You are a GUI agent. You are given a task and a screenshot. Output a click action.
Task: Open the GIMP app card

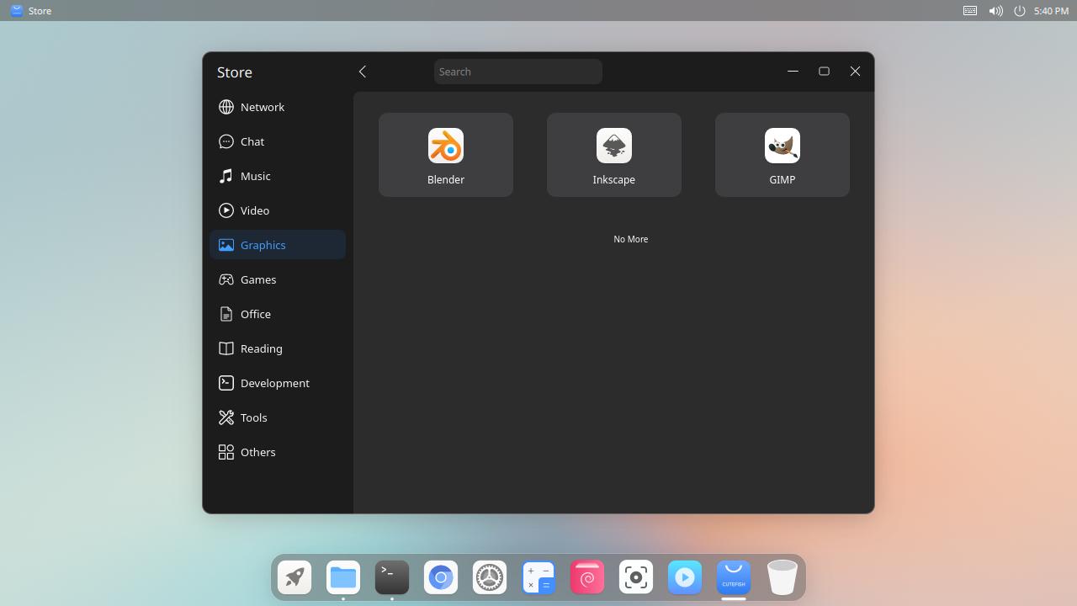click(783, 155)
